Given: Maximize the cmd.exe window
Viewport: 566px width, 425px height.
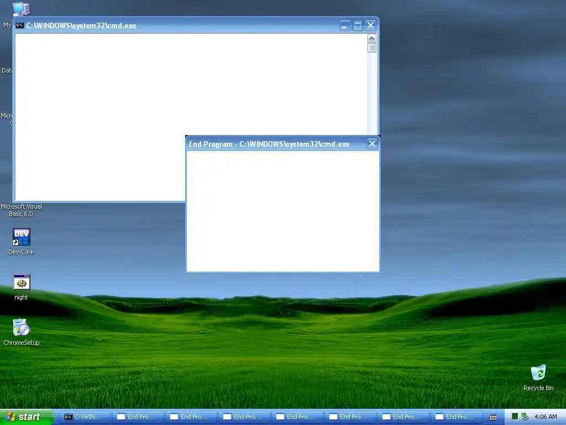Looking at the screenshot, I should [358, 25].
